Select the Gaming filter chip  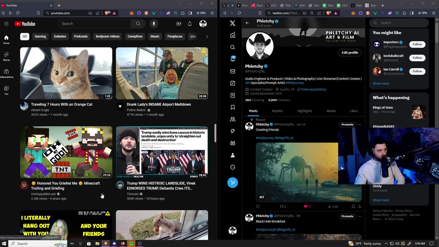tap(40, 36)
